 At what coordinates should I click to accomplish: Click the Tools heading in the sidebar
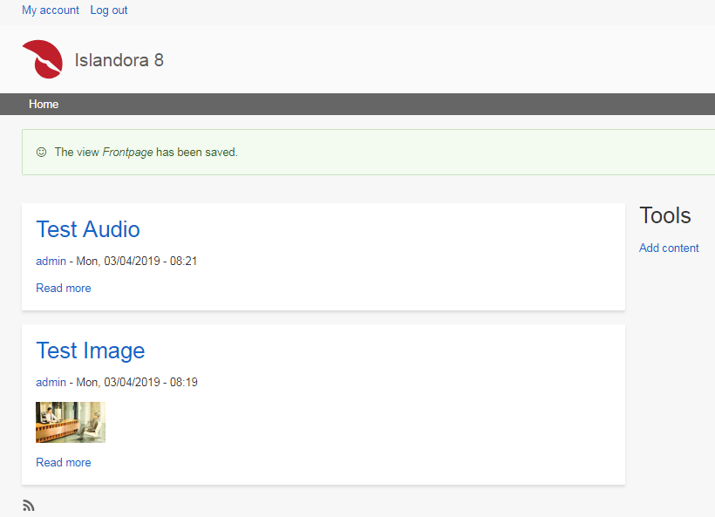coord(664,214)
